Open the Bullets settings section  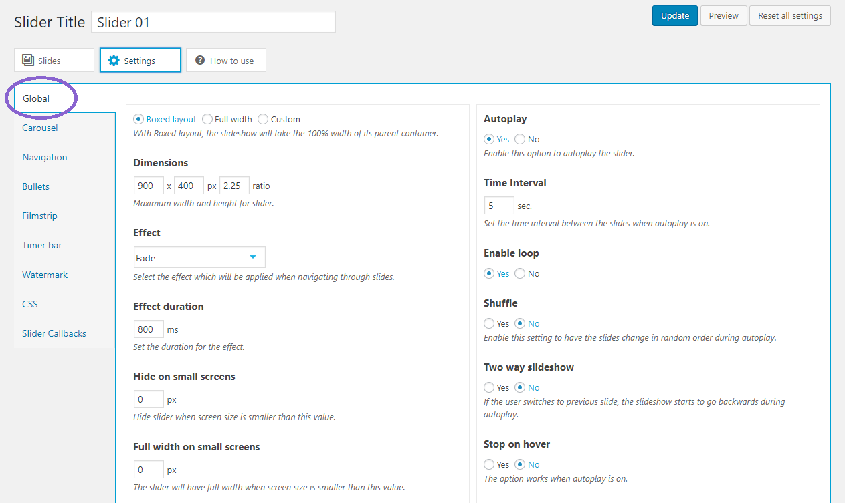(36, 186)
